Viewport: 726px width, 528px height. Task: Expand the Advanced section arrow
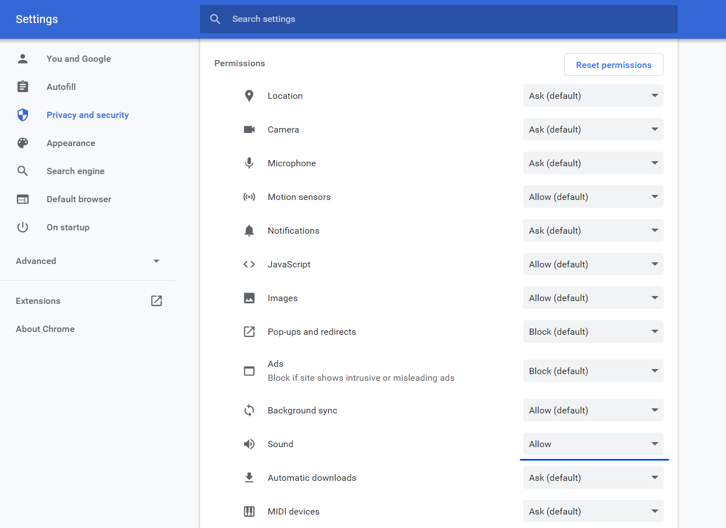[156, 261]
